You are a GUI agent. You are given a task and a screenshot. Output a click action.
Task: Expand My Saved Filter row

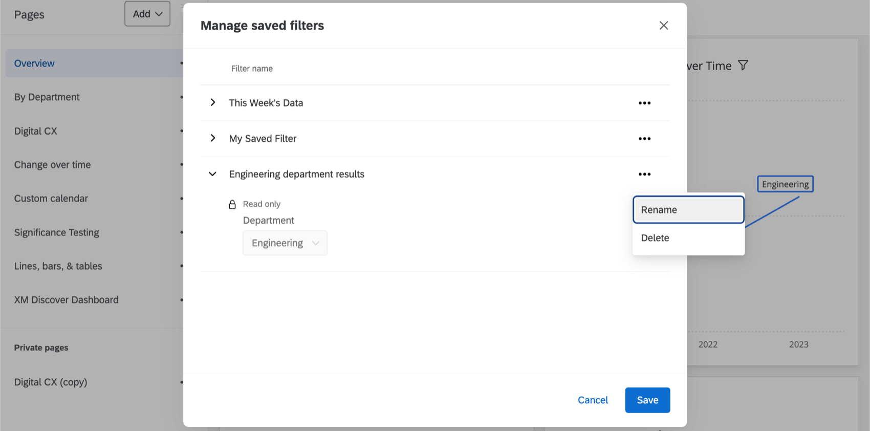213,138
